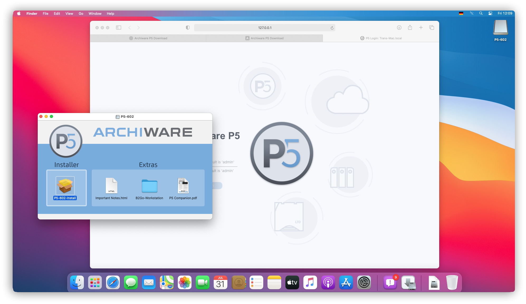Open Notes from the Dock
526x304 pixels.
coord(274,283)
